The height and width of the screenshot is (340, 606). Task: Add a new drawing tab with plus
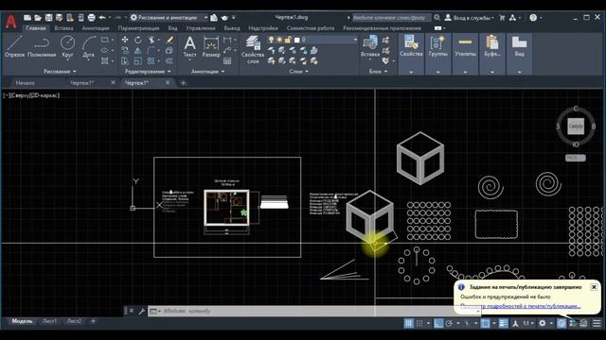[183, 83]
